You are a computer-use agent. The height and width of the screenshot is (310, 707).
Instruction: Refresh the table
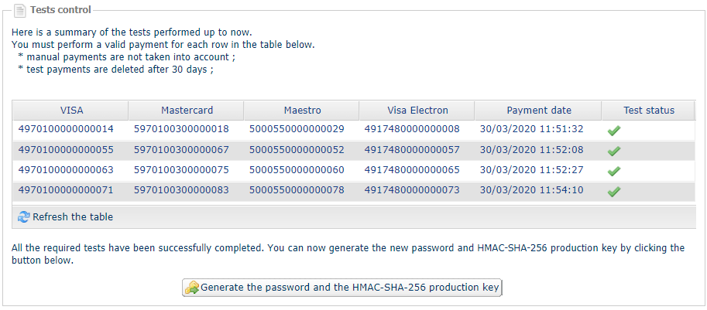point(73,217)
